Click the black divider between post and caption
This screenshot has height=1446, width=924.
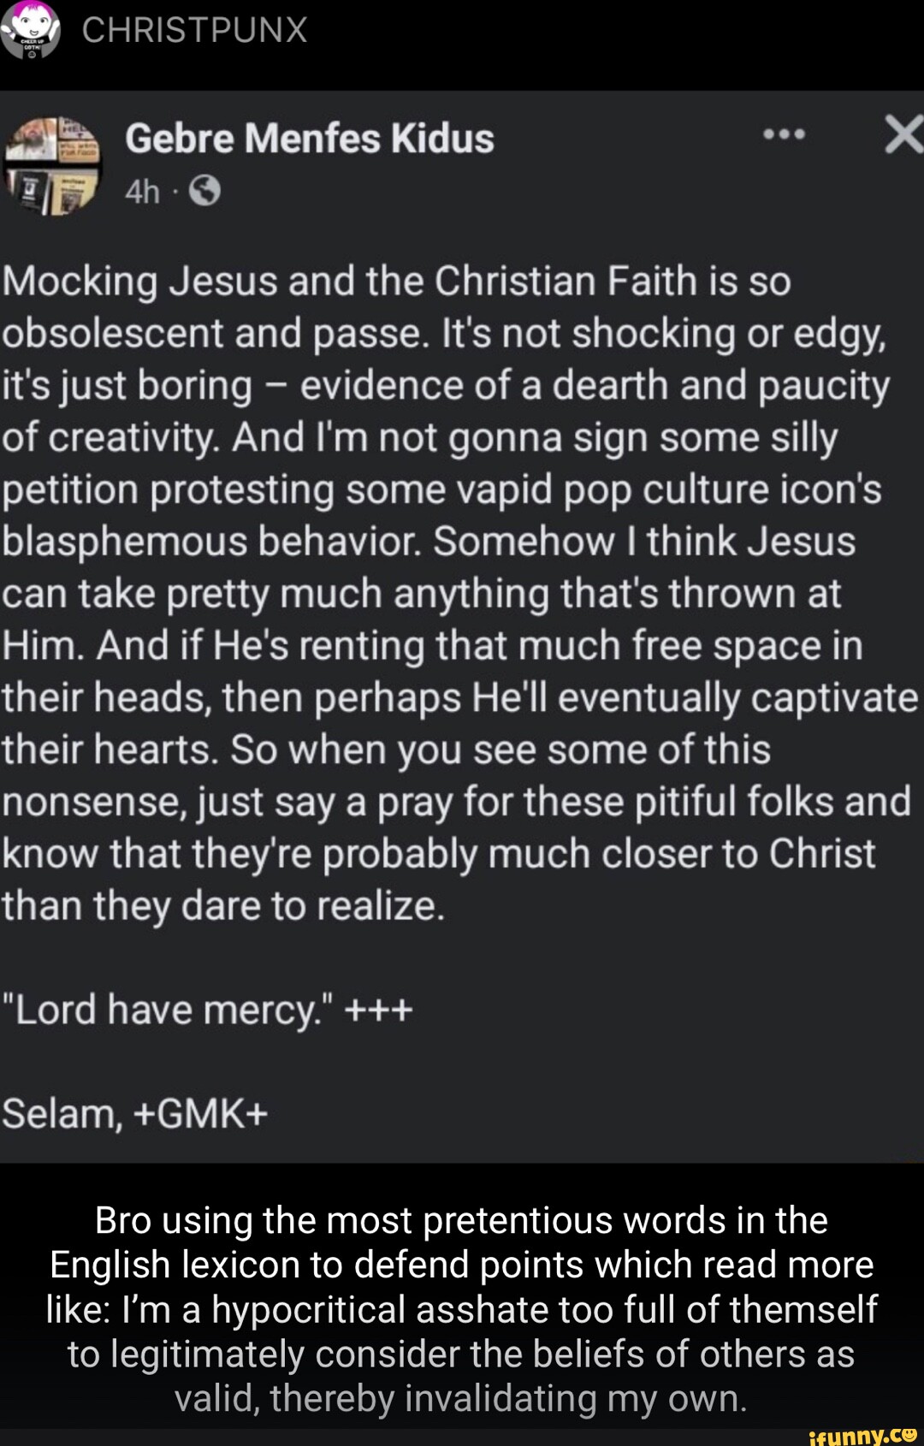[x=462, y=1178]
